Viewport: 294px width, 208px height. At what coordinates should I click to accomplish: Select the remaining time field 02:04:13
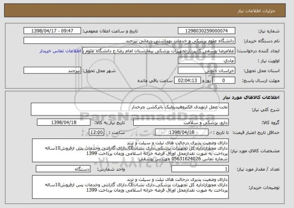pos(187,81)
